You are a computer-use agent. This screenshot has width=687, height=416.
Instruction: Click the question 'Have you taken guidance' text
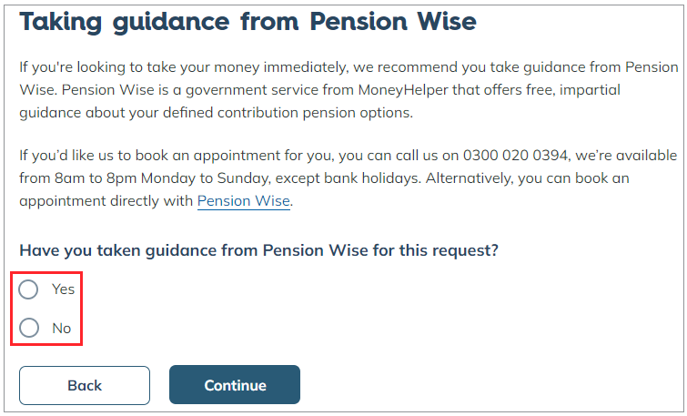point(259,250)
